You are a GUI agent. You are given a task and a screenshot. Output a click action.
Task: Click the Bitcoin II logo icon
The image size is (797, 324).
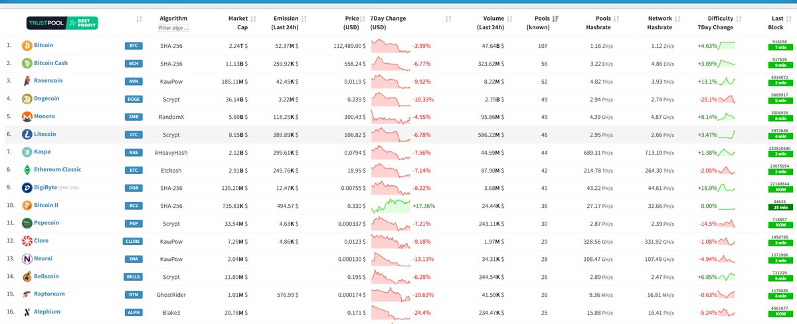pyautogui.click(x=27, y=205)
